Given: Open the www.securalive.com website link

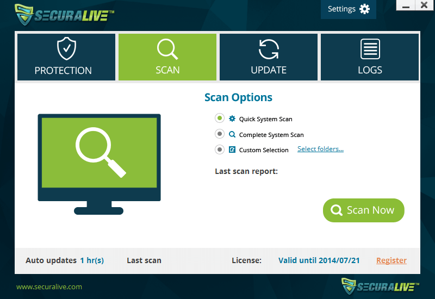Looking at the screenshot, I should pos(49,287).
